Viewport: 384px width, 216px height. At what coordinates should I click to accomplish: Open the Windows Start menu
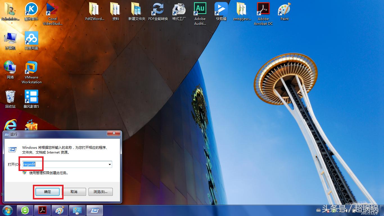[x=8, y=210]
